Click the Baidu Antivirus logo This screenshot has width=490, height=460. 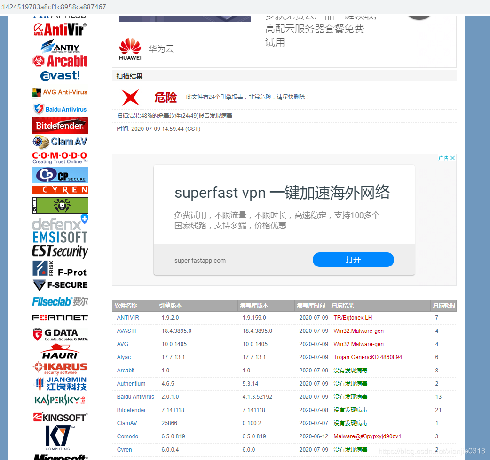pos(60,109)
